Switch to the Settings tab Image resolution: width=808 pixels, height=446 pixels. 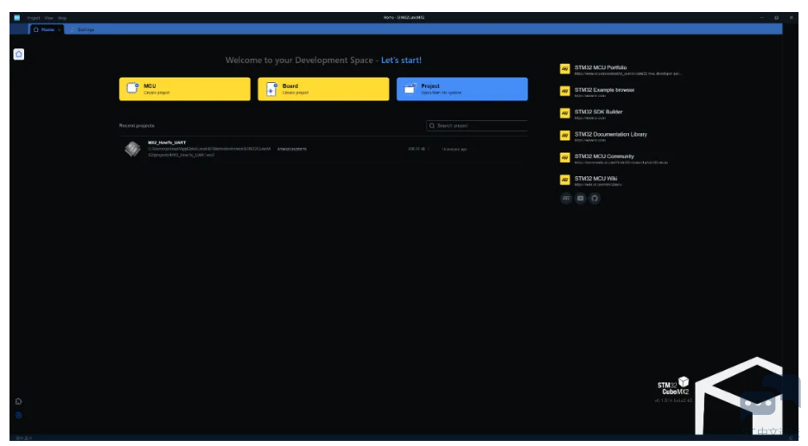pos(82,30)
